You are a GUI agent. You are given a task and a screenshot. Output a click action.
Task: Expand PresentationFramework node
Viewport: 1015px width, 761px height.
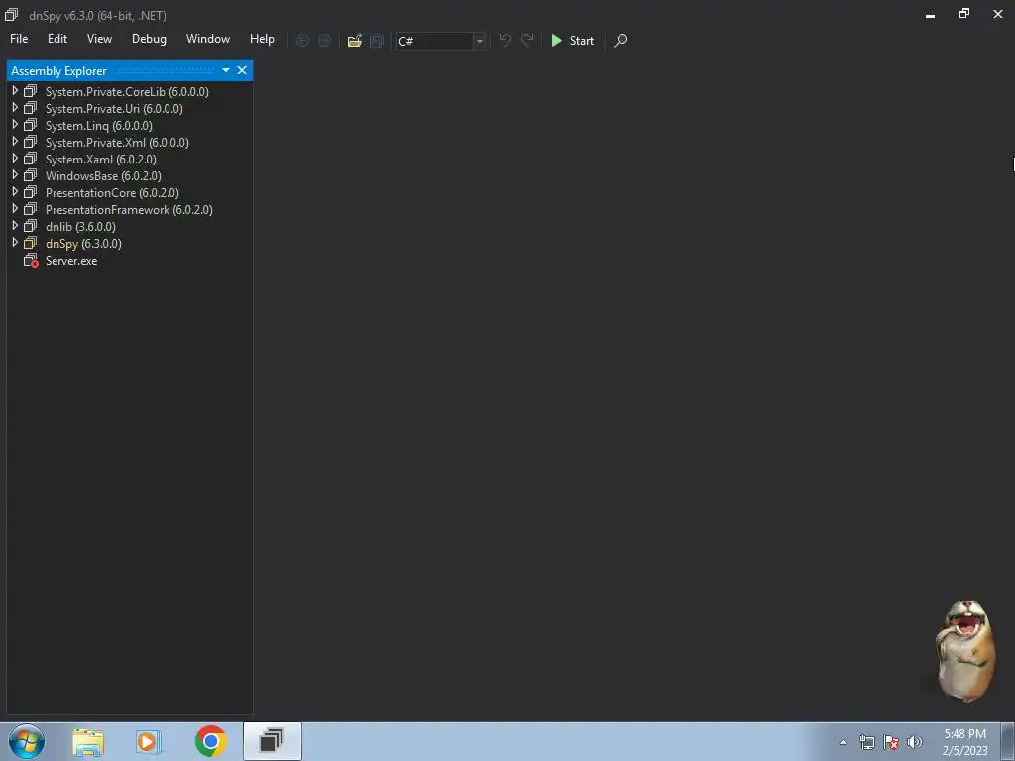(x=15, y=209)
